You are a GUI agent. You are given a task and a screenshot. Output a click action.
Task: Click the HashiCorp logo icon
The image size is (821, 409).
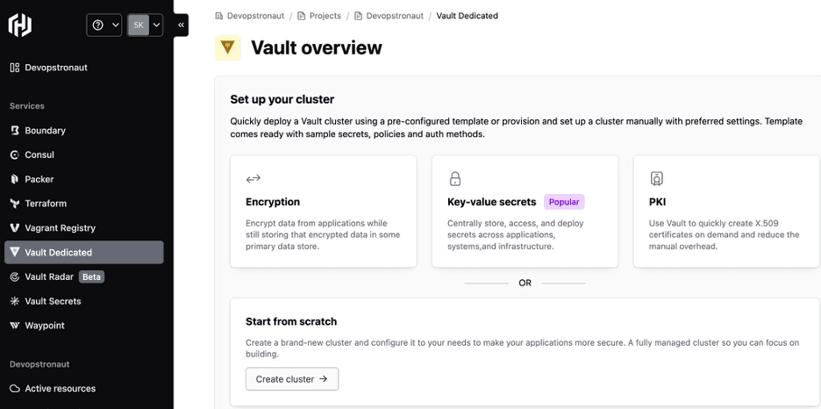(20, 25)
